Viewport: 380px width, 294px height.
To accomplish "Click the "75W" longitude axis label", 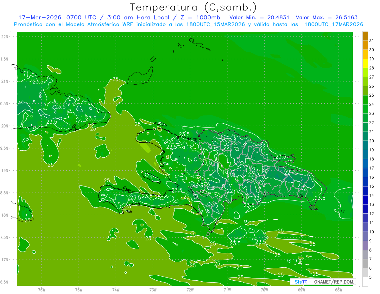I will 79,290.
